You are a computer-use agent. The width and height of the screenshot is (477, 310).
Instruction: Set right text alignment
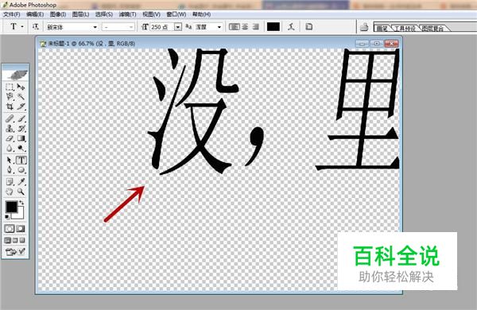tap(256, 27)
